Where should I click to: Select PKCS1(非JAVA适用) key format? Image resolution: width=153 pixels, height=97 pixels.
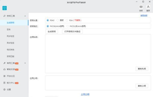click(68, 26)
